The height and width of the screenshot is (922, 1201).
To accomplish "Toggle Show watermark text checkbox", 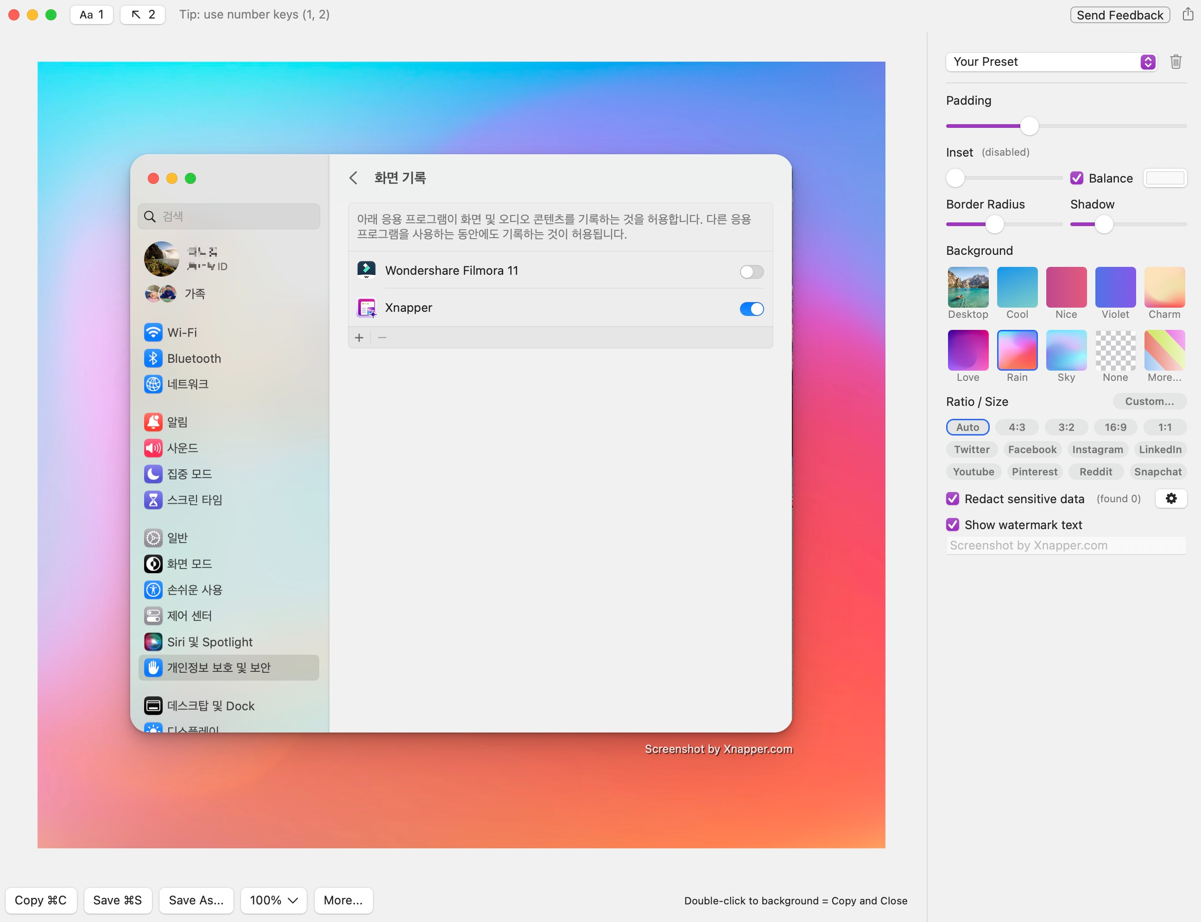I will point(952,524).
